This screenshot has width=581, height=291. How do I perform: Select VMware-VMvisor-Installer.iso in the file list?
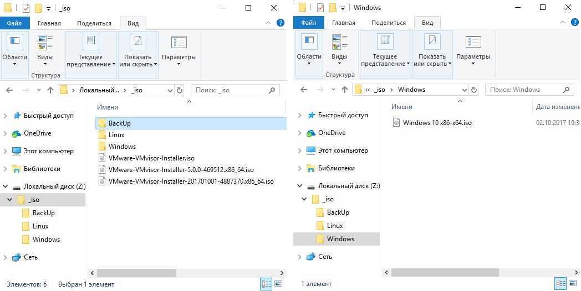(151, 158)
